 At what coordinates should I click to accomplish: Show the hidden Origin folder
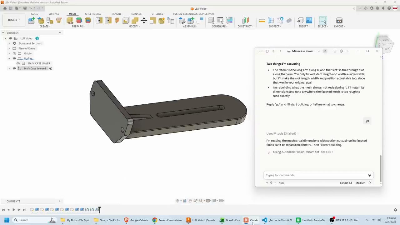coord(14,53)
